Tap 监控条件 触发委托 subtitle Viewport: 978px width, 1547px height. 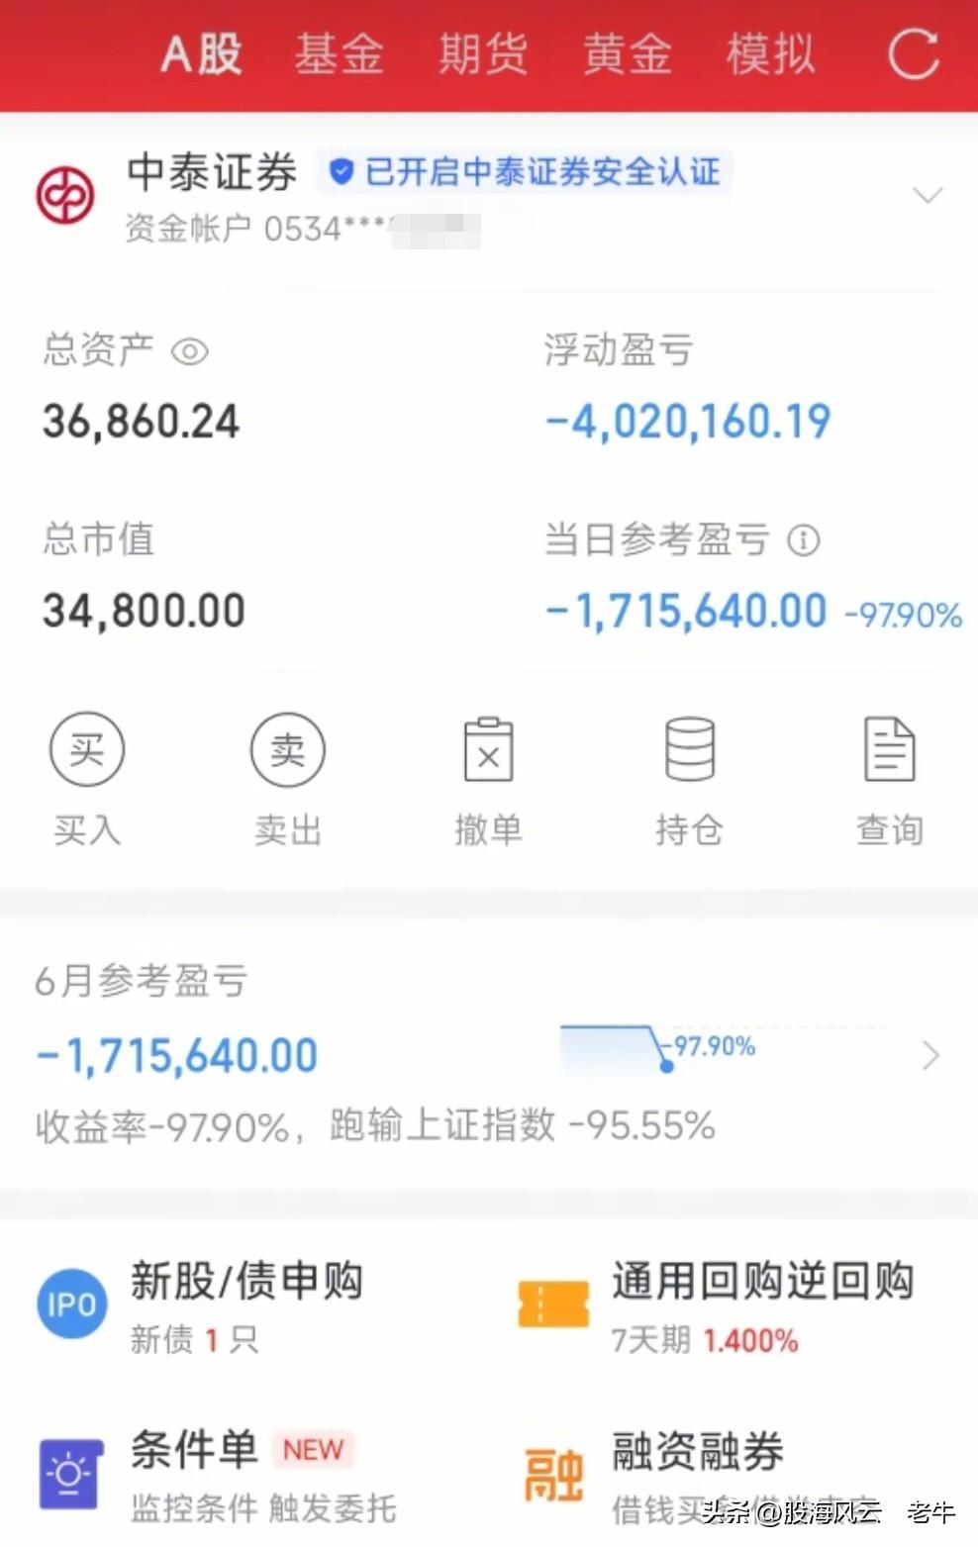pos(263,1508)
